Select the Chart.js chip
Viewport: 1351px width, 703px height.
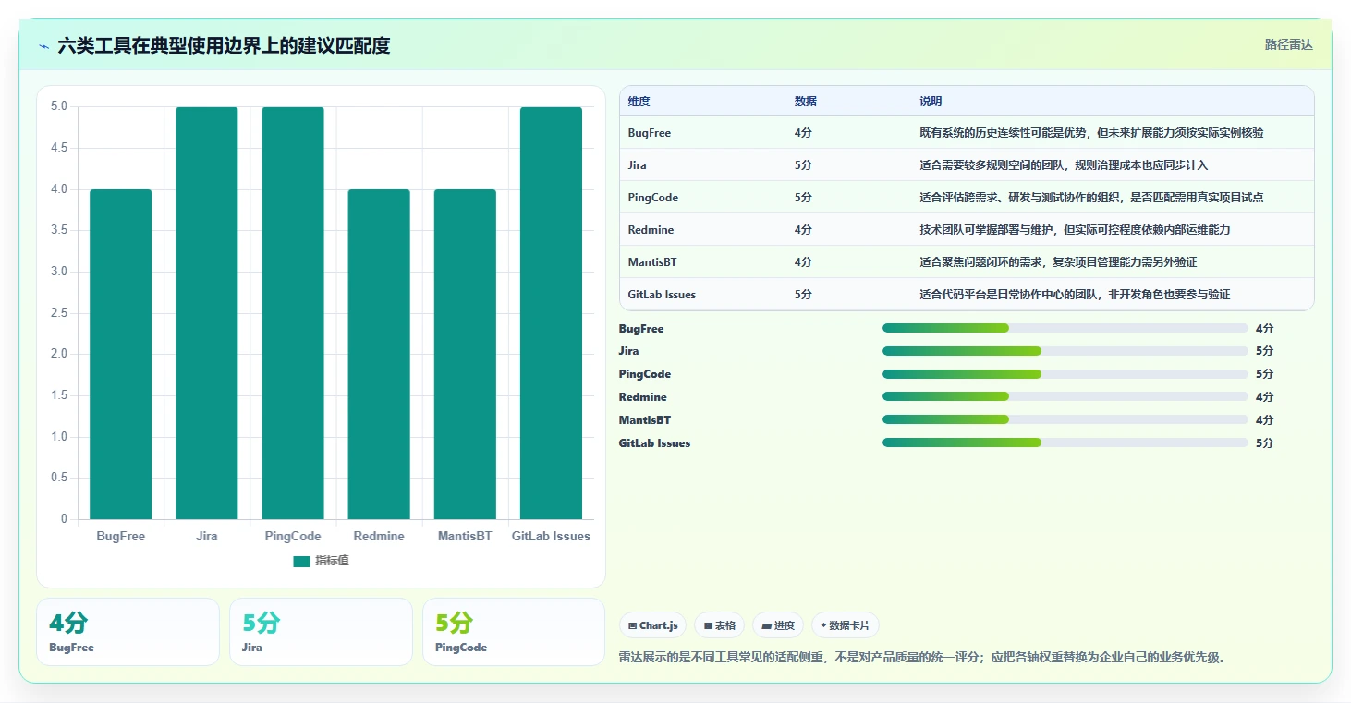[653, 625]
